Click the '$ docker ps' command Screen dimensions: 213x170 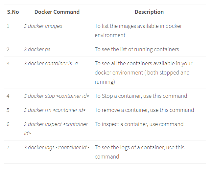37,49
